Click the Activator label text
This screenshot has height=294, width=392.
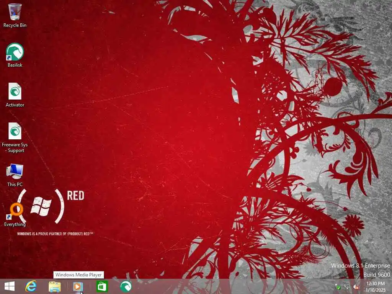[15, 105]
